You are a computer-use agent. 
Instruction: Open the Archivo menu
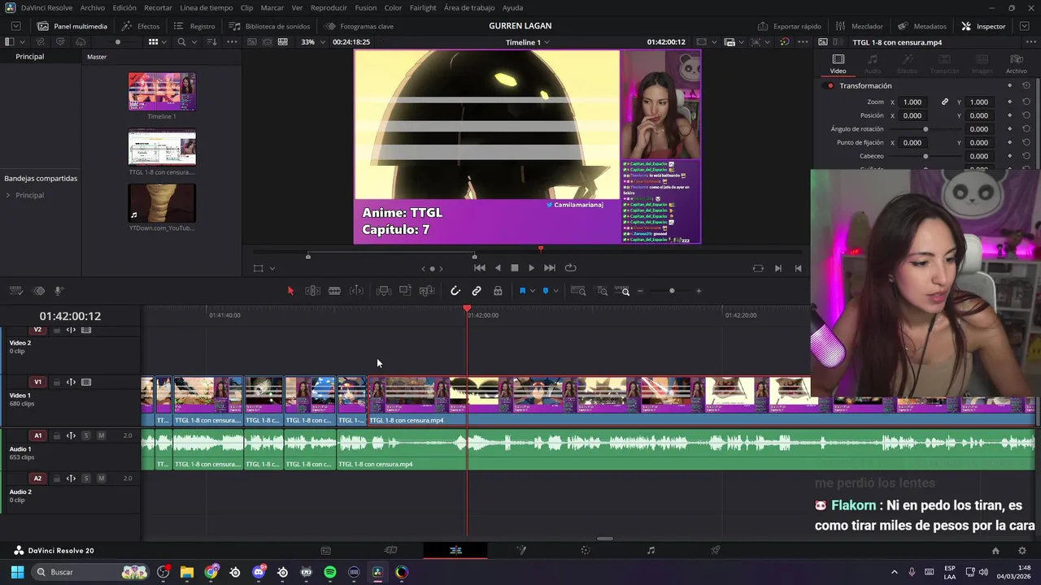click(x=92, y=7)
